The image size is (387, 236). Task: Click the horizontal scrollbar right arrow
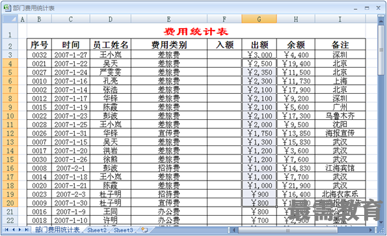tap(371, 230)
